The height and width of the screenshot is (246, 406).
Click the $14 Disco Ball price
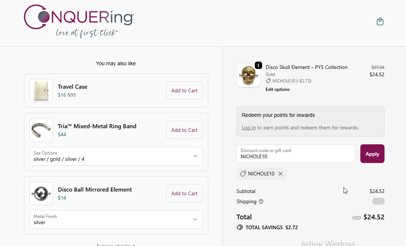pyautogui.click(x=62, y=198)
